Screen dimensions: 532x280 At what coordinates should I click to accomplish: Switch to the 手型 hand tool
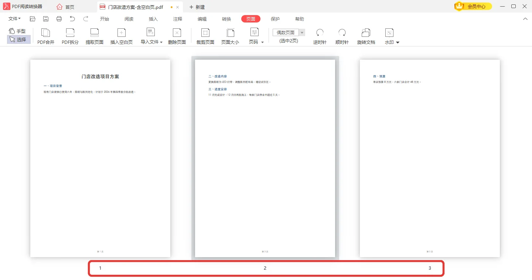click(x=17, y=31)
